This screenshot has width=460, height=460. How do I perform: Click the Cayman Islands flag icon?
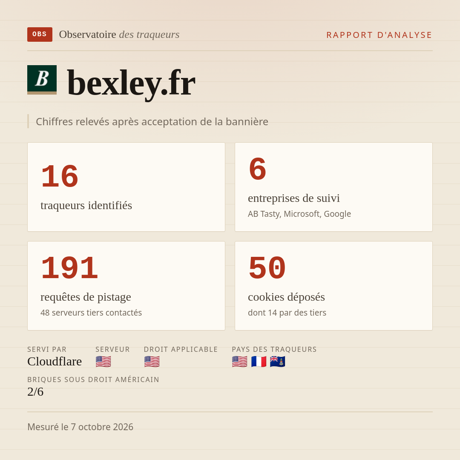[278, 362]
